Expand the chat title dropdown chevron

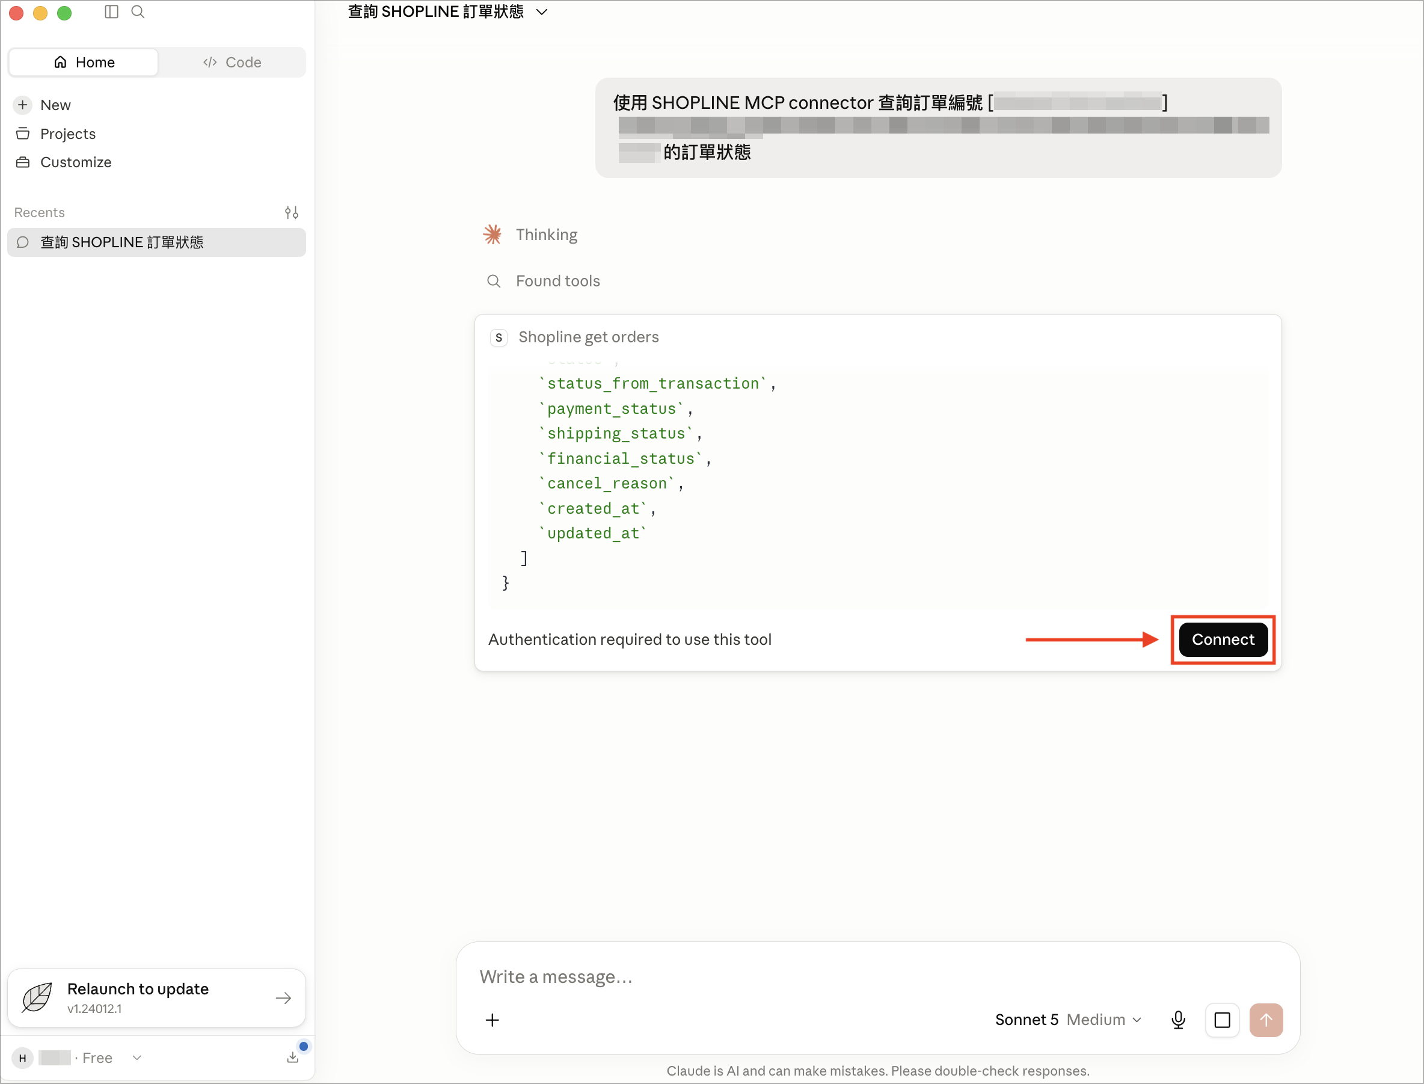point(542,11)
